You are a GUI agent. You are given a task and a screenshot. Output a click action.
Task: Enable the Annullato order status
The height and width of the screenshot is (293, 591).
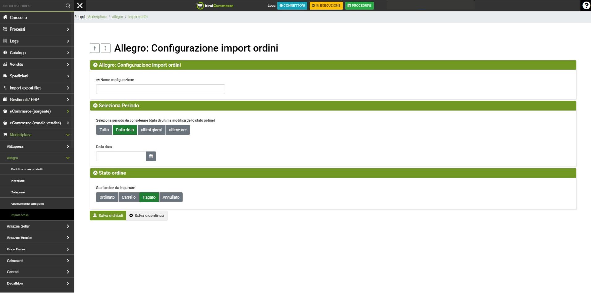coord(171,197)
